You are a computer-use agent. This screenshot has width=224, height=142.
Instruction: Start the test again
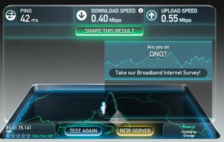click(83, 131)
